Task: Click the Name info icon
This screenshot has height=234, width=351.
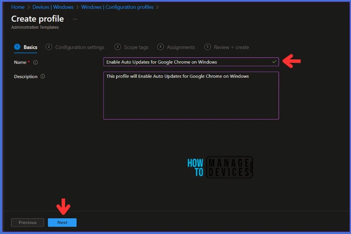Action: (x=36, y=62)
